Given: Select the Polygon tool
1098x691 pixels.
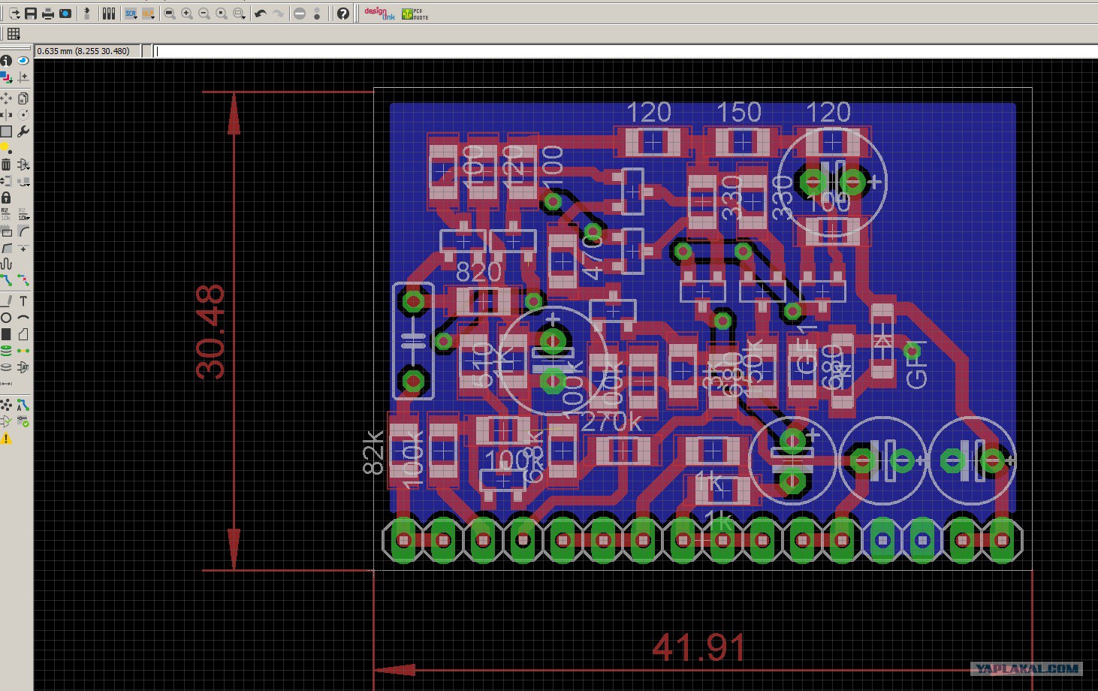Looking at the screenshot, I should [23, 334].
